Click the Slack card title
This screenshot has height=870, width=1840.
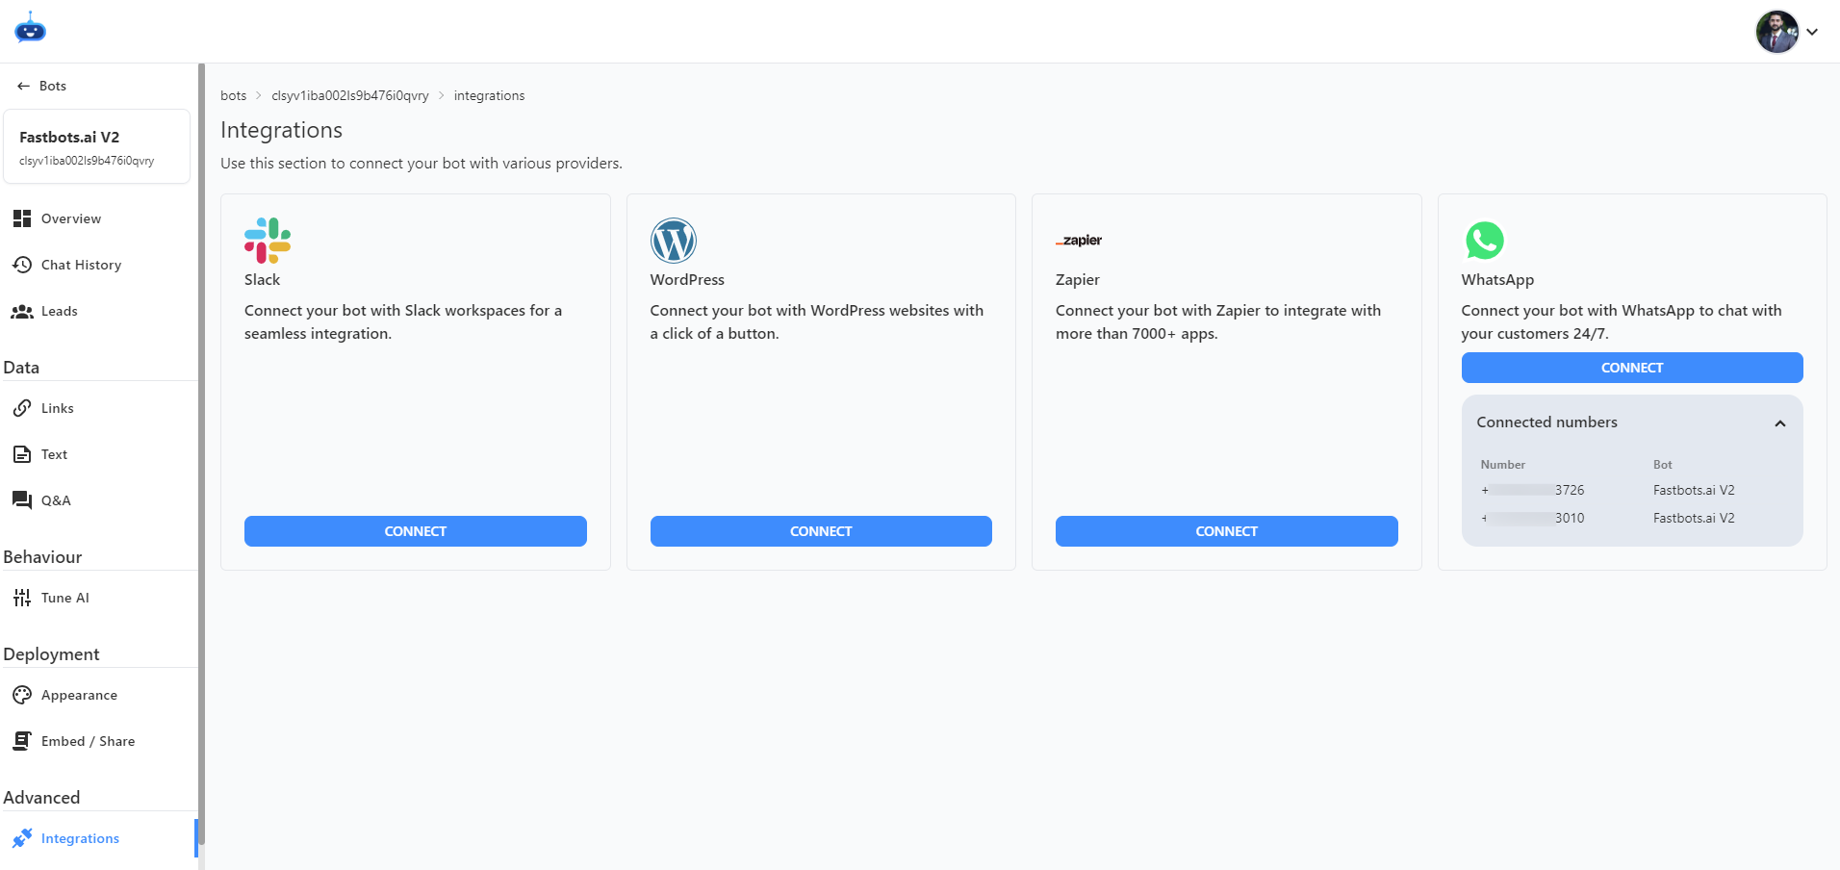click(262, 280)
